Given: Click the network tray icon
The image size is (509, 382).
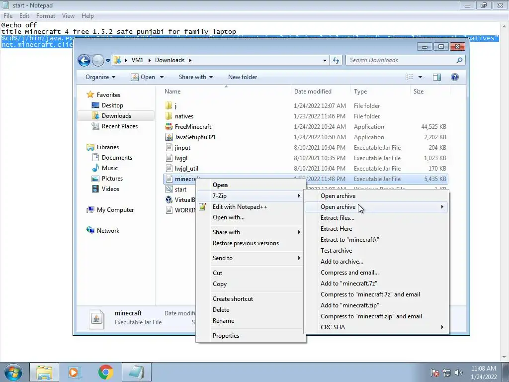Looking at the screenshot, I should tap(447, 373).
